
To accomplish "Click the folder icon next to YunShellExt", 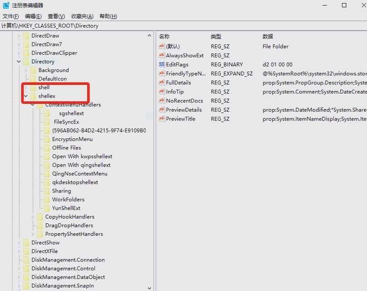I will tap(47, 208).
